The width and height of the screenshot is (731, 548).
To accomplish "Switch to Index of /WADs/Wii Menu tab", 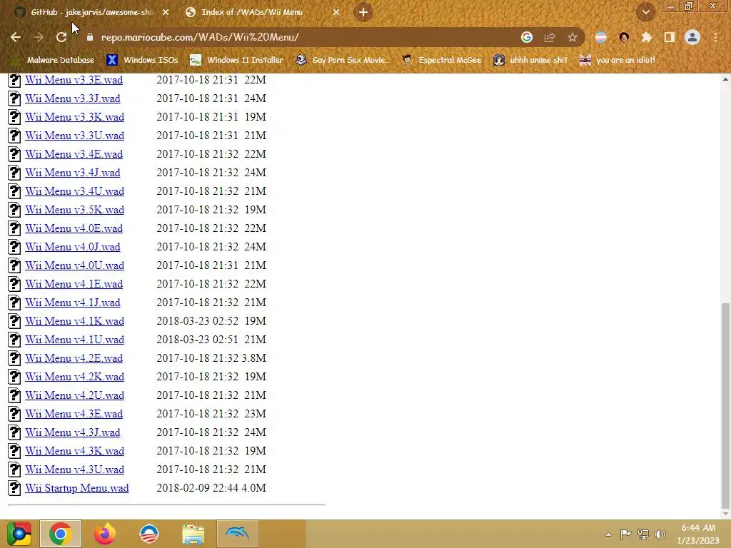I will (x=262, y=12).
